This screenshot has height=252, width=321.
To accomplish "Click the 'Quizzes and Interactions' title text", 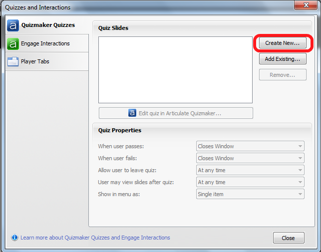I will coord(37,7).
